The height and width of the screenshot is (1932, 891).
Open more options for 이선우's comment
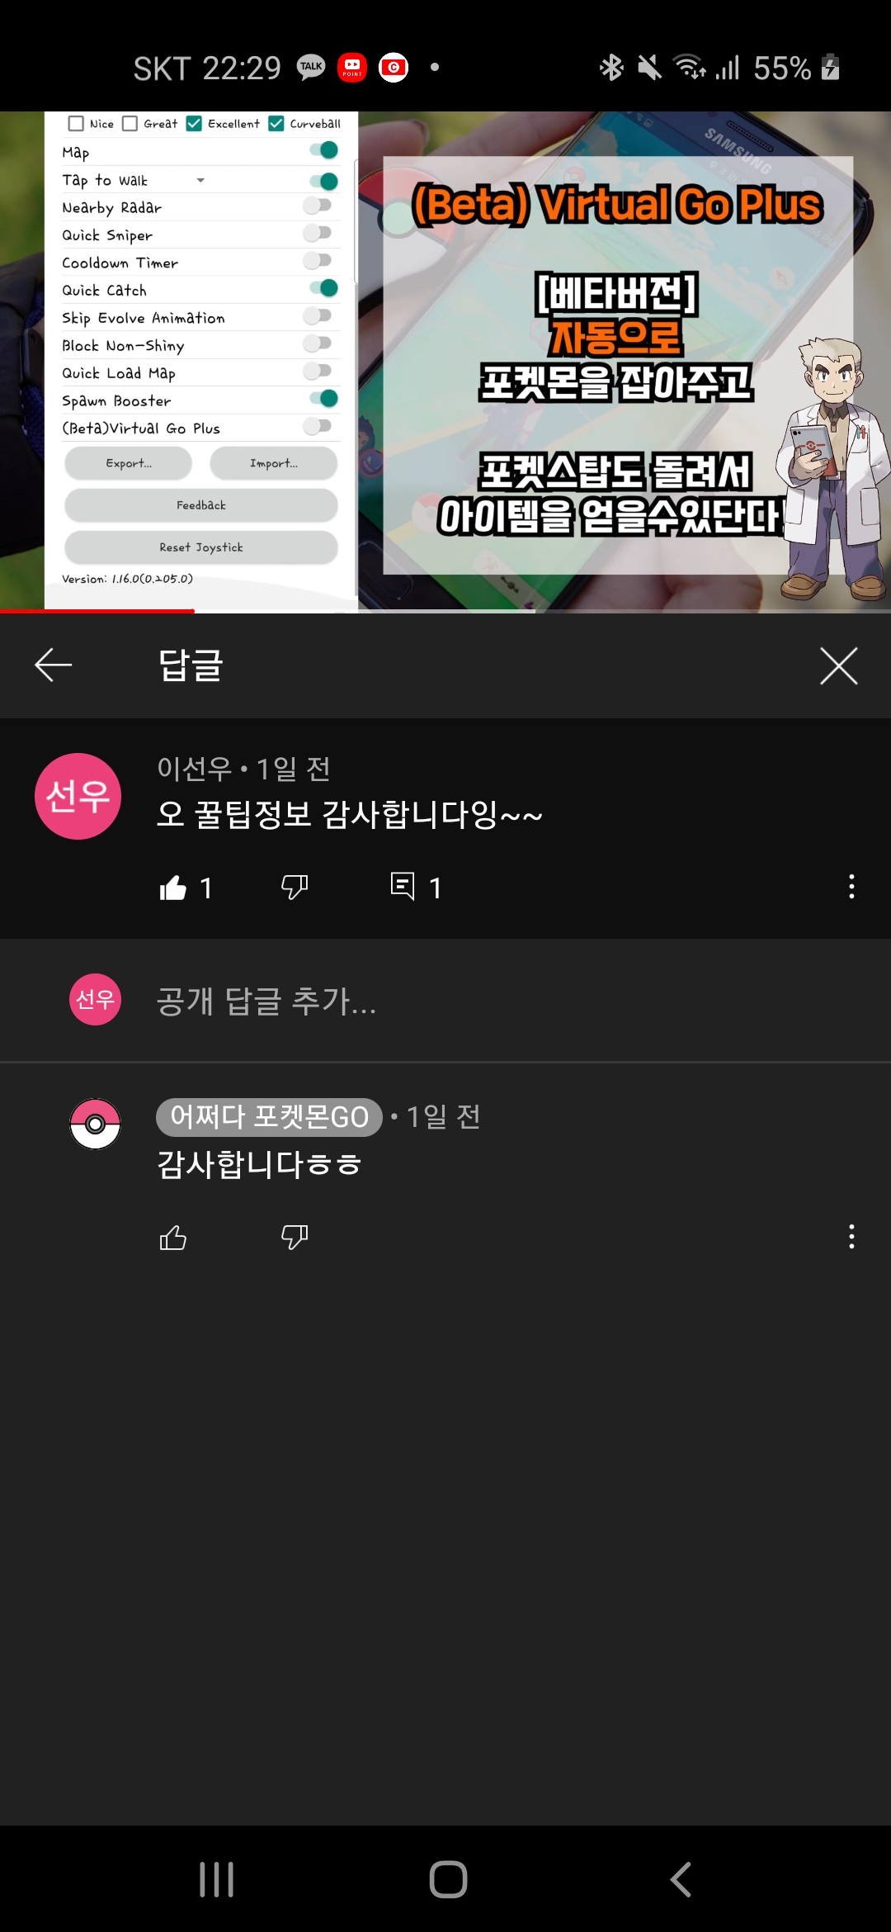[851, 887]
